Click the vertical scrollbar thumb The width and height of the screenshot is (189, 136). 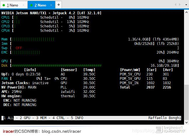coord(186,103)
